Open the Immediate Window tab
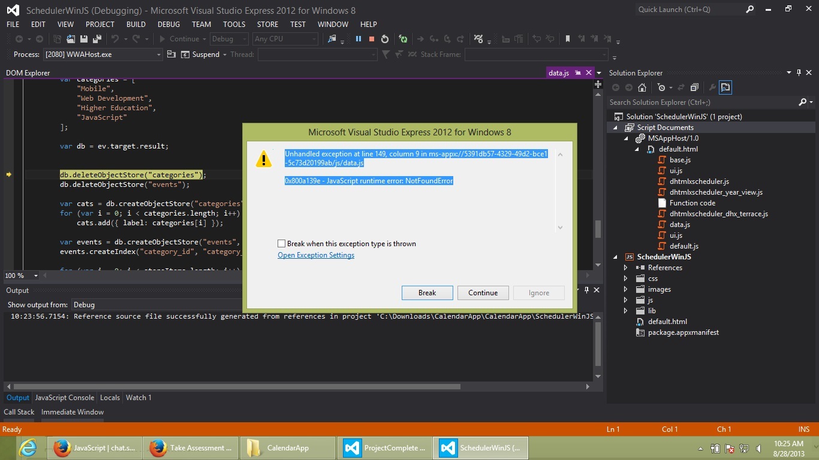The image size is (819, 460). click(73, 412)
